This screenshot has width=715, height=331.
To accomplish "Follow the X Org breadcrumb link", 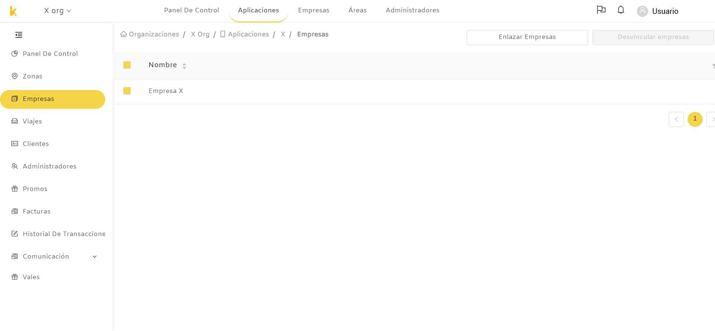I will 200,34.
